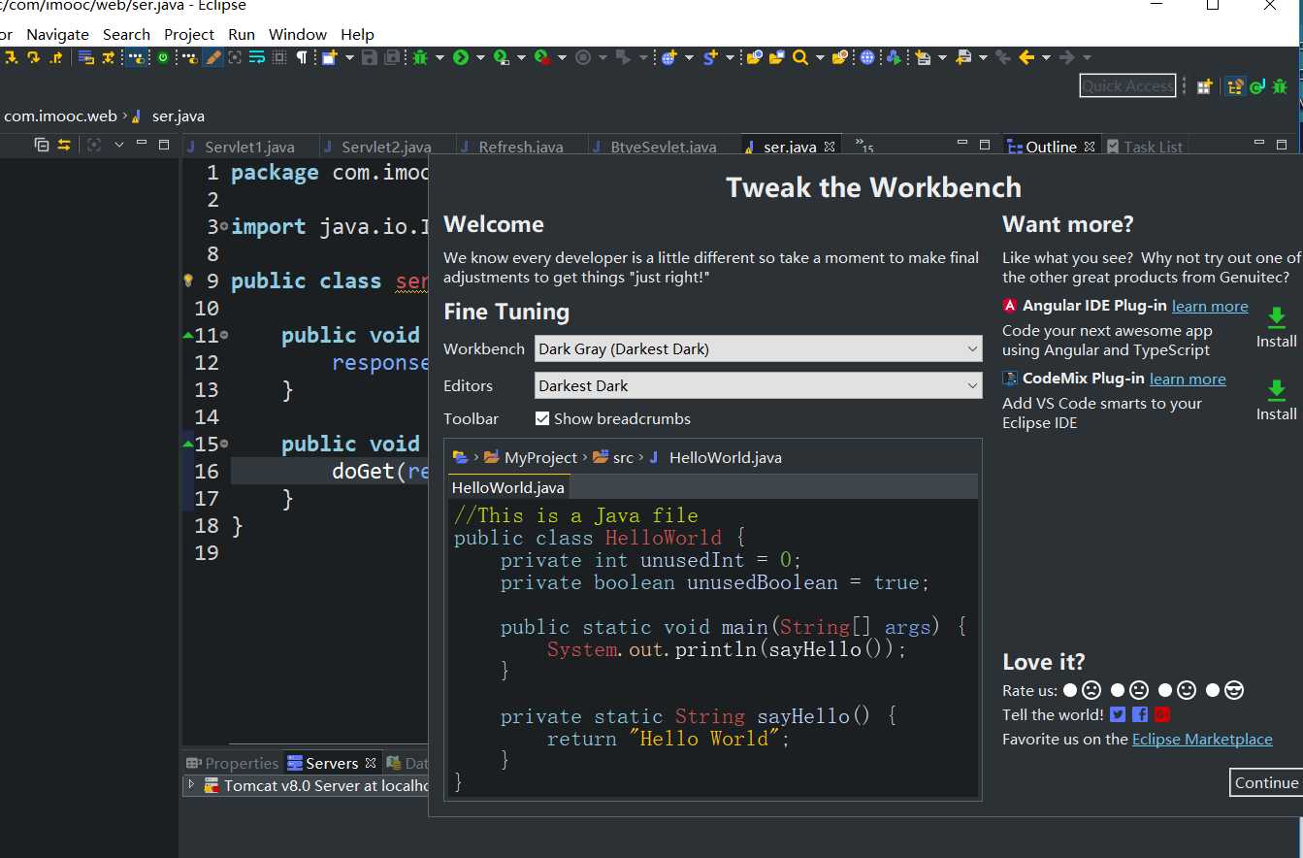
Task: Open the Editors theme dropdown
Action: (x=759, y=385)
